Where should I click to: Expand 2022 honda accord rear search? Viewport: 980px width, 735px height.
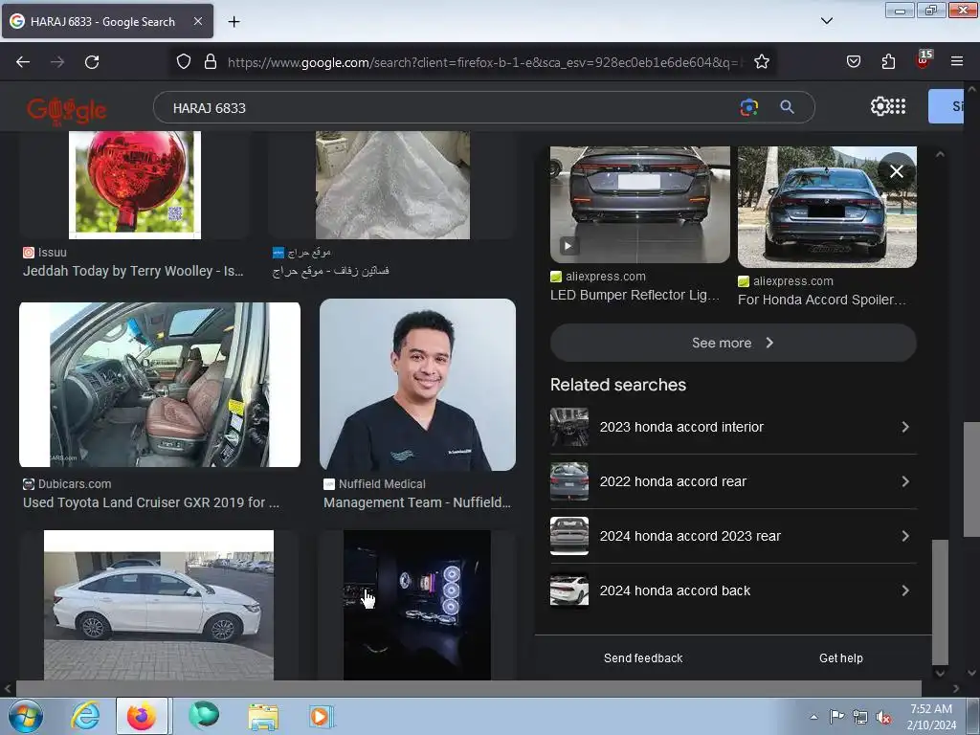click(x=733, y=481)
